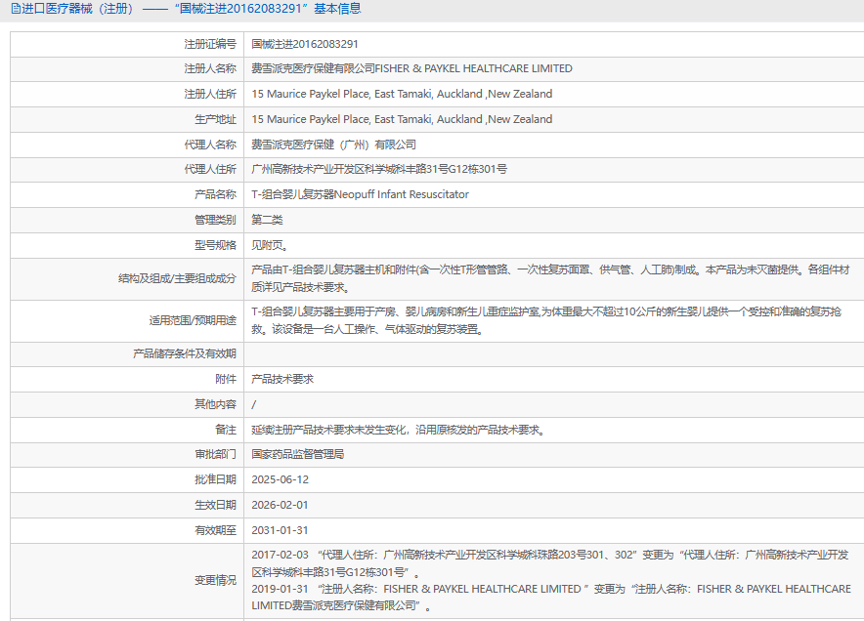Click agent name 费雪派克医疗保健(广州)有限公司
864x621 pixels.
tap(334, 145)
